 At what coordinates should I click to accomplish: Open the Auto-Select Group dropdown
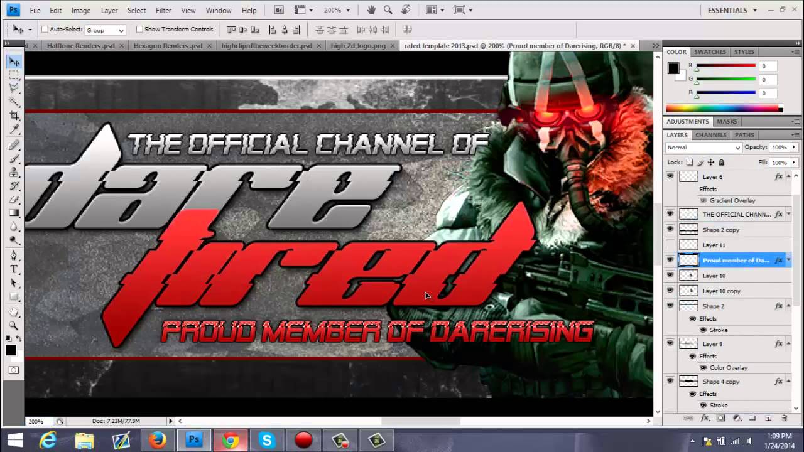105,30
